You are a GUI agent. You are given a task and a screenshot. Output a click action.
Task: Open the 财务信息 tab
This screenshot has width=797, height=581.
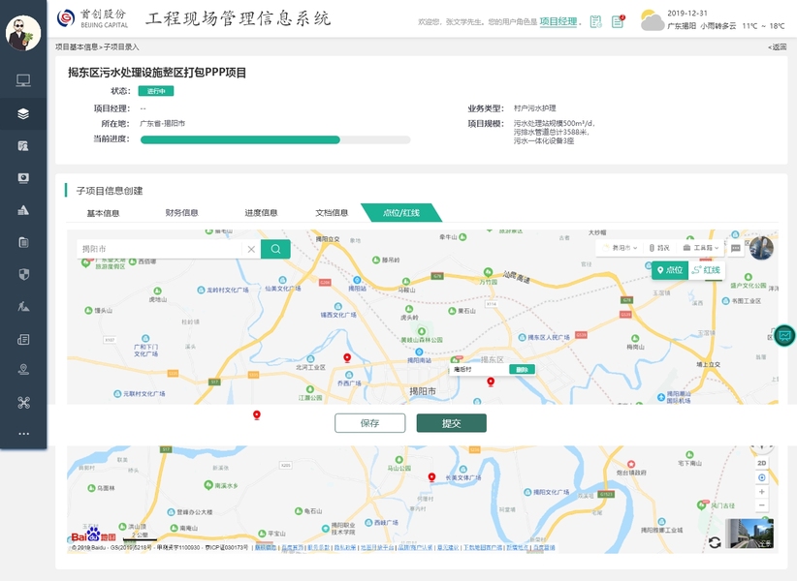pyautogui.click(x=181, y=213)
